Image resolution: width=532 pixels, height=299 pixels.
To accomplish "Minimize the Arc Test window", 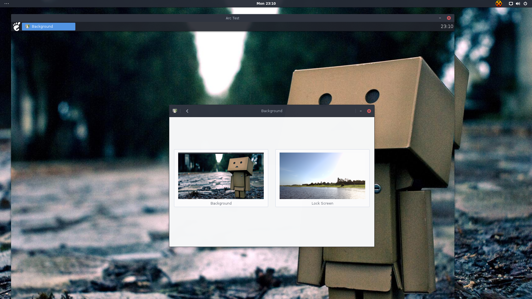I will coord(440,18).
